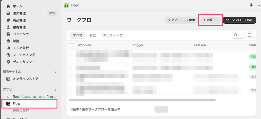261x119 pixels.
Task: Switch to the 非アクティブ tab
Action: point(113,35)
